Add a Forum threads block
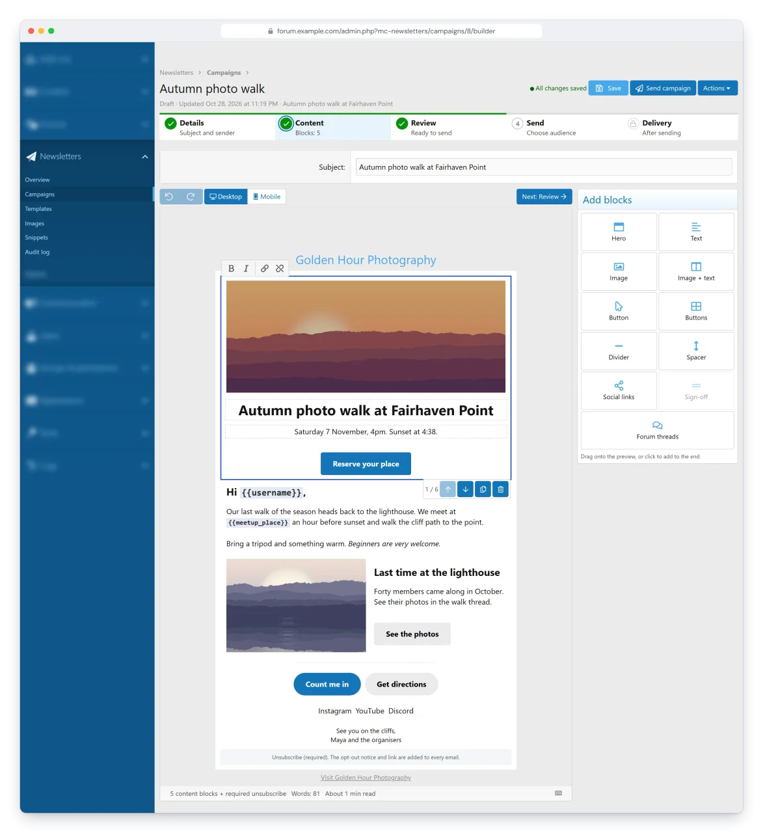 [x=657, y=430]
